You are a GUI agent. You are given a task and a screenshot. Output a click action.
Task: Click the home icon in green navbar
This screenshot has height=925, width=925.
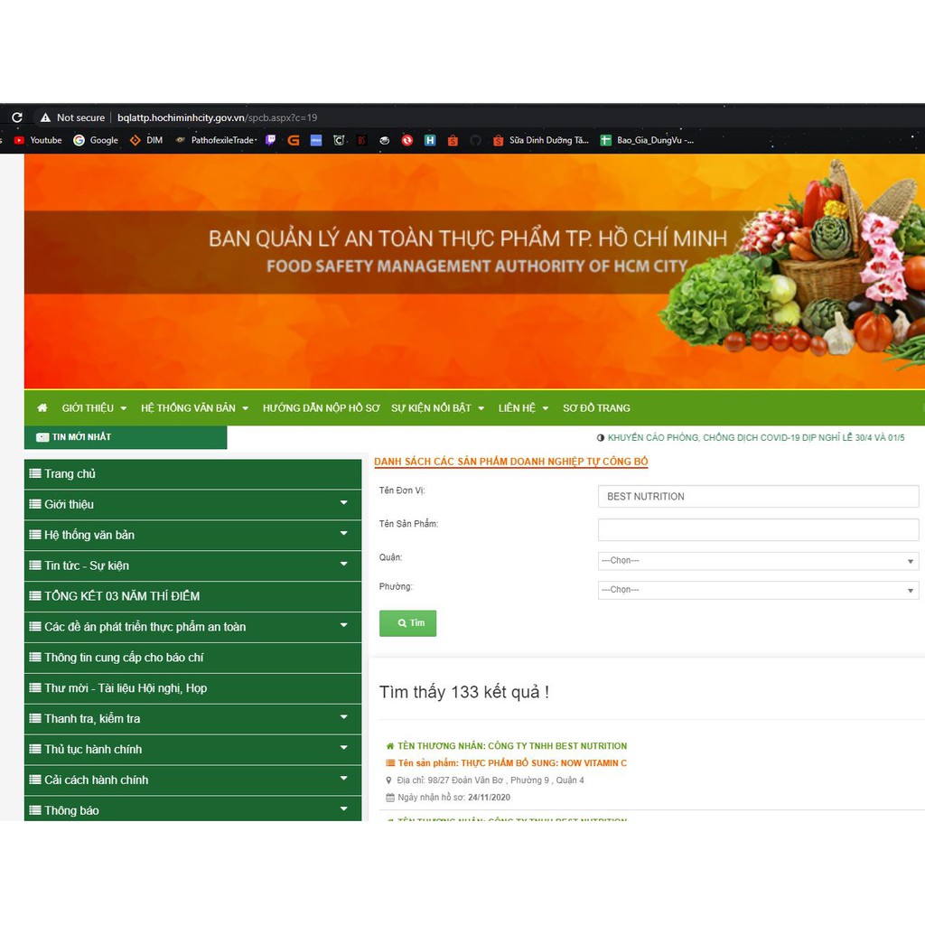pyautogui.click(x=42, y=408)
